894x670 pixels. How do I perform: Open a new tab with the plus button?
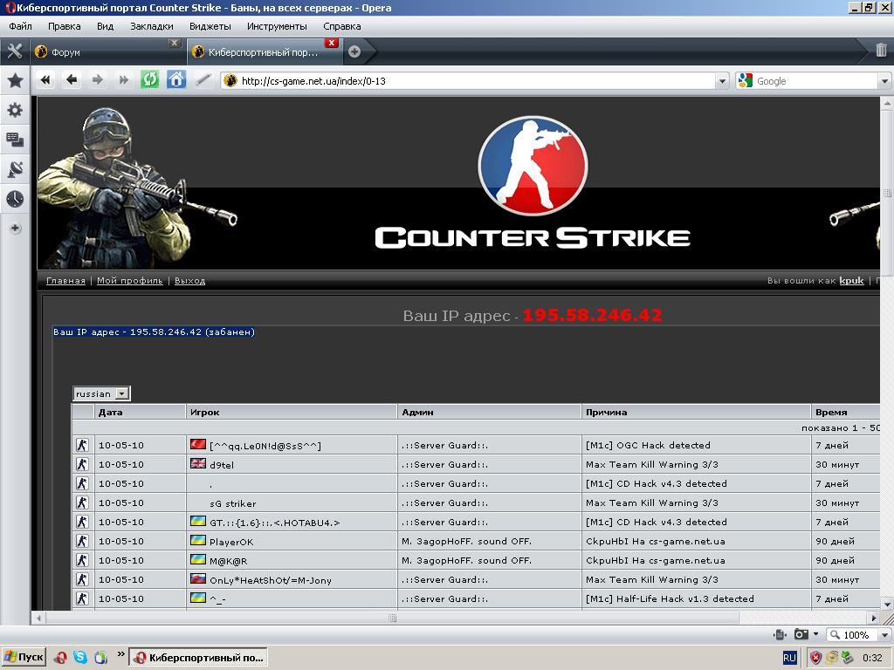tap(354, 51)
